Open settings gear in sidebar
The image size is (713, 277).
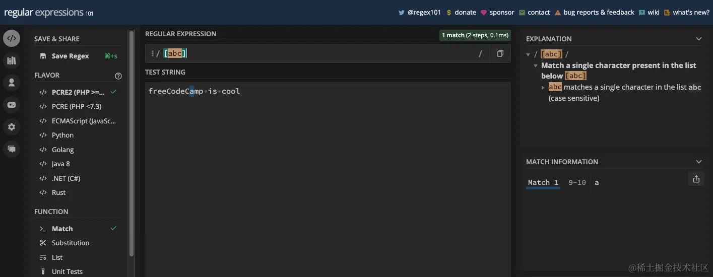tap(12, 127)
